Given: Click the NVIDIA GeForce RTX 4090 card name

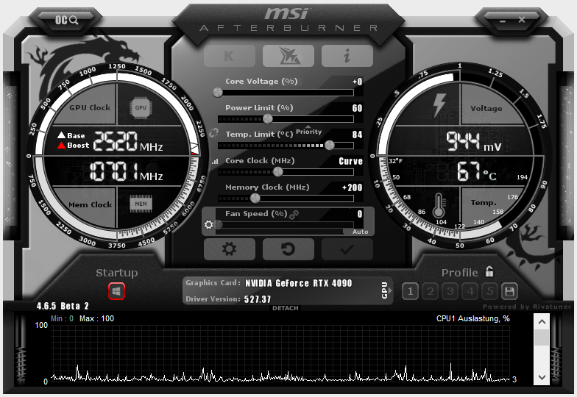Looking at the screenshot, I should (x=299, y=283).
